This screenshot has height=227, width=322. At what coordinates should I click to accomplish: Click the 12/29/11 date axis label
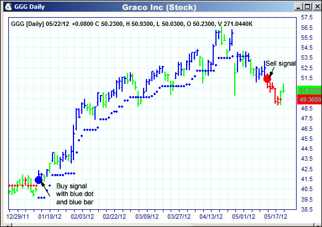pyautogui.click(x=18, y=217)
